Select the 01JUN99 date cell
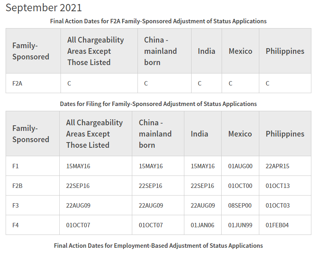This screenshot has height=259, width=315. pos(240,225)
